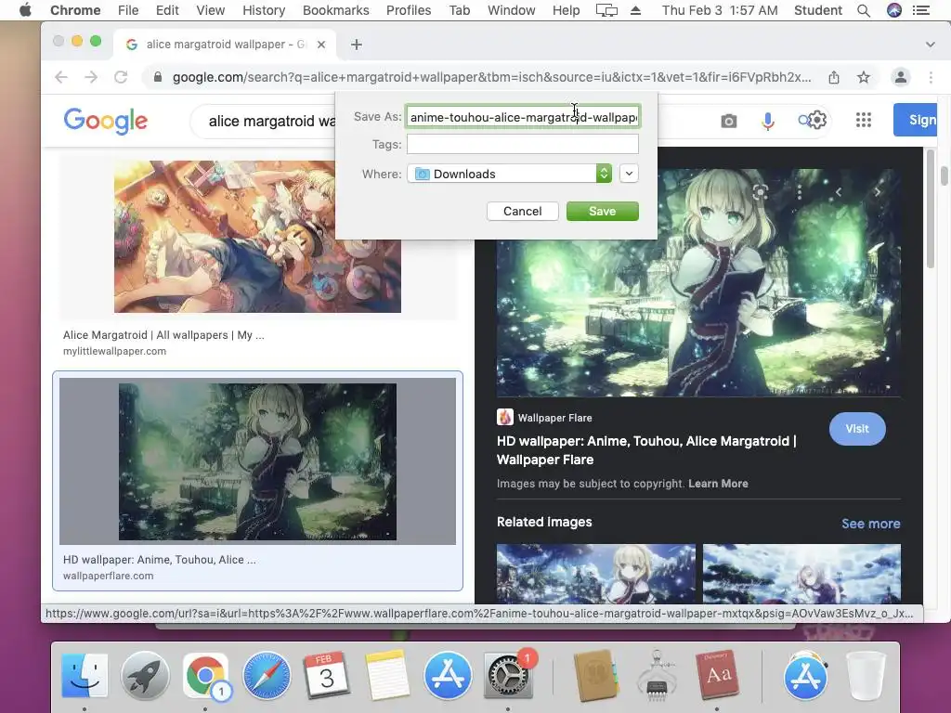951x713 pixels.
Task: Click the large preview image
Action: click(x=698, y=282)
